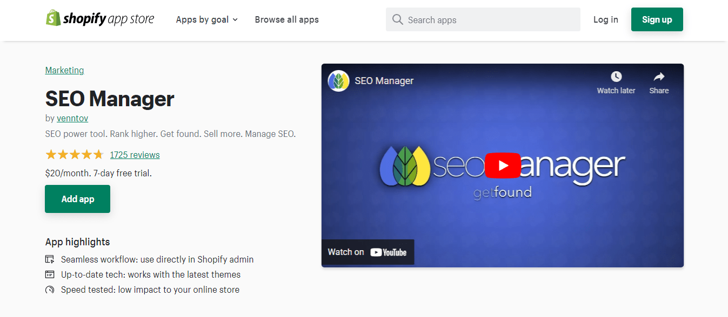Click the SEO Manager heading text
Image resolution: width=728 pixels, height=317 pixels.
pyautogui.click(x=110, y=99)
